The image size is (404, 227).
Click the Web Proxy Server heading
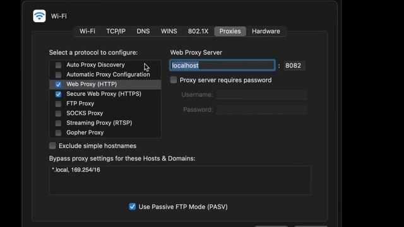click(196, 52)
